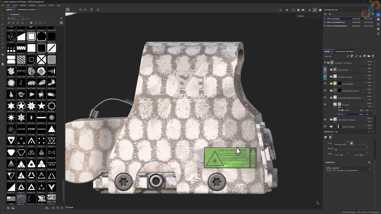381x214 pixels.
Task: Click the pause rendering icon
Action: tap(287, 10)
